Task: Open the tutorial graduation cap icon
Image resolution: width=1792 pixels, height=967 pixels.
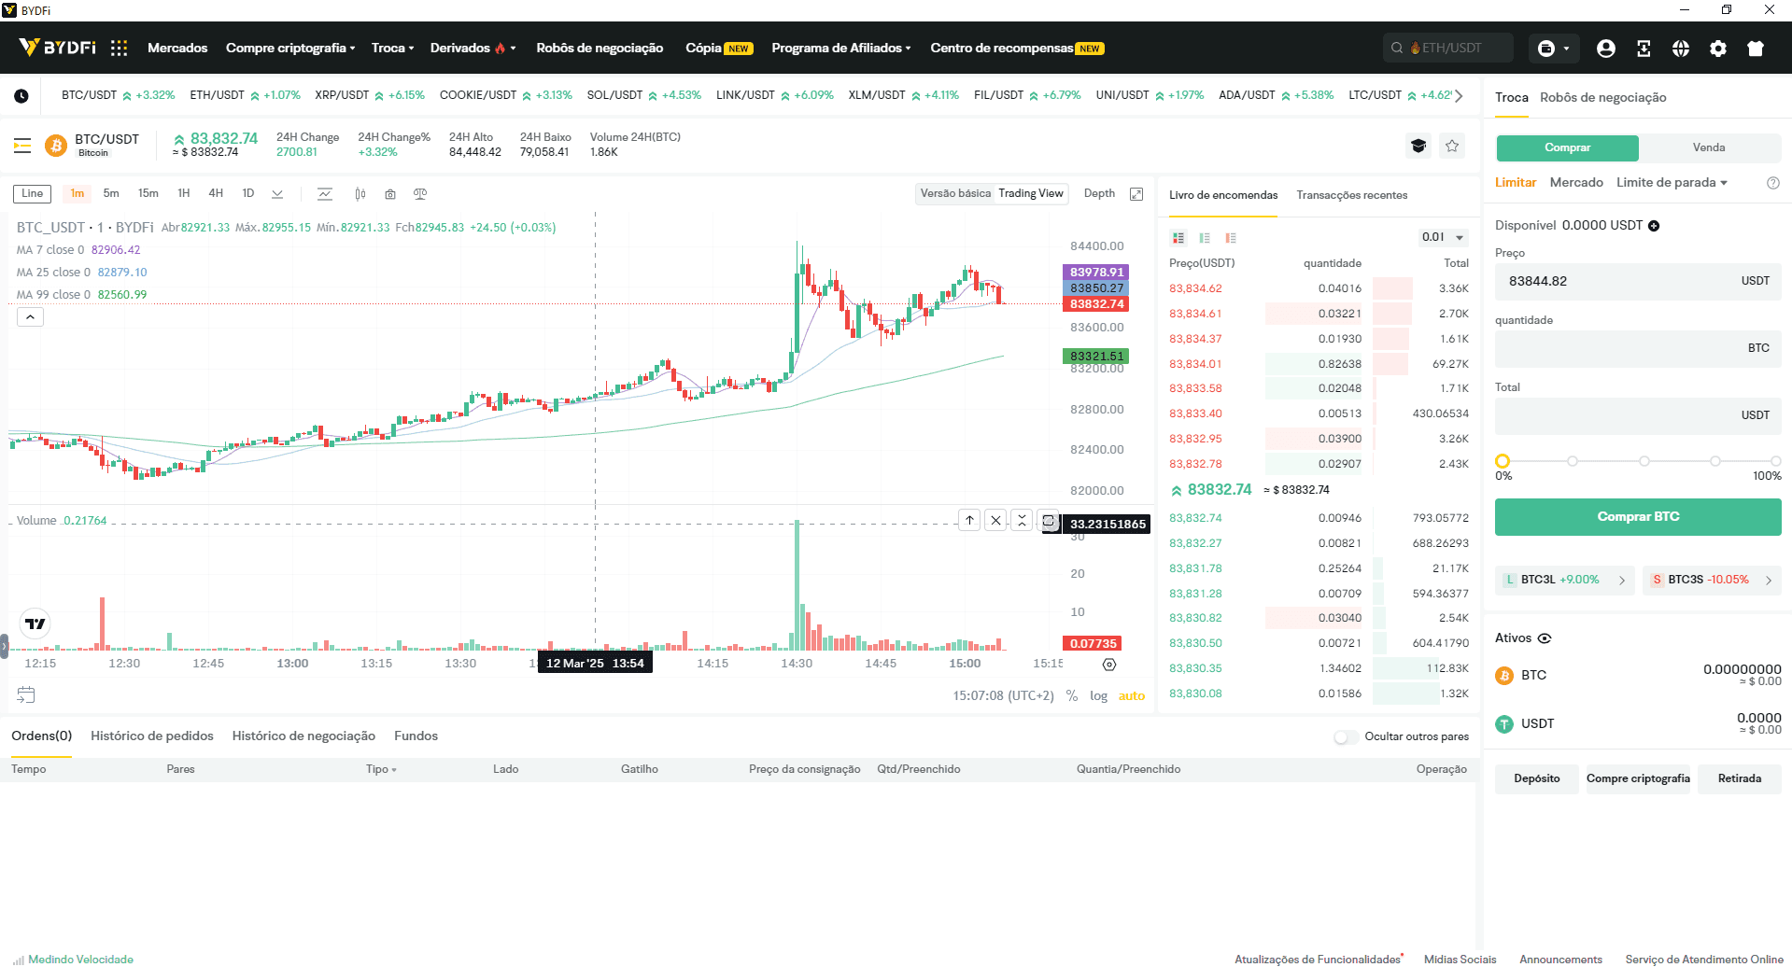Action: click(x=1418, y=146)
